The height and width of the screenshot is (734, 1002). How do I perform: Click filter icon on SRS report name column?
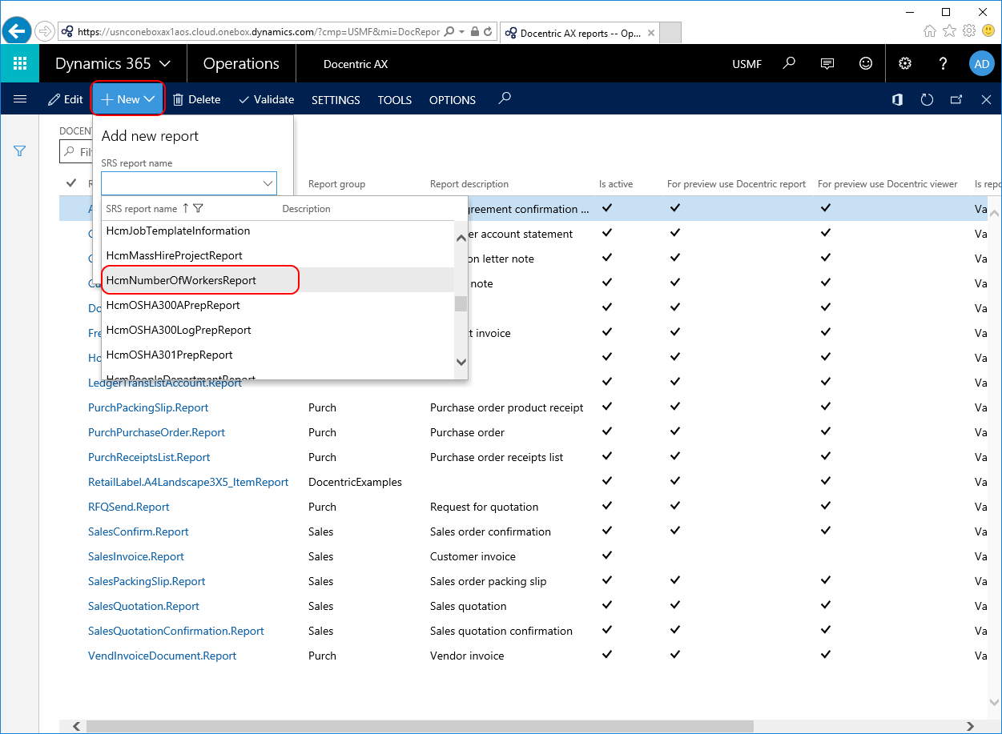click(199, 208)
